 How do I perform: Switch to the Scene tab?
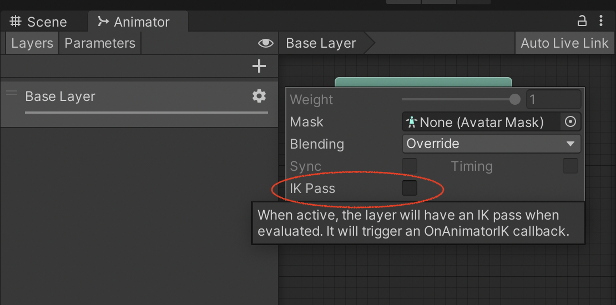coord(47,22)
